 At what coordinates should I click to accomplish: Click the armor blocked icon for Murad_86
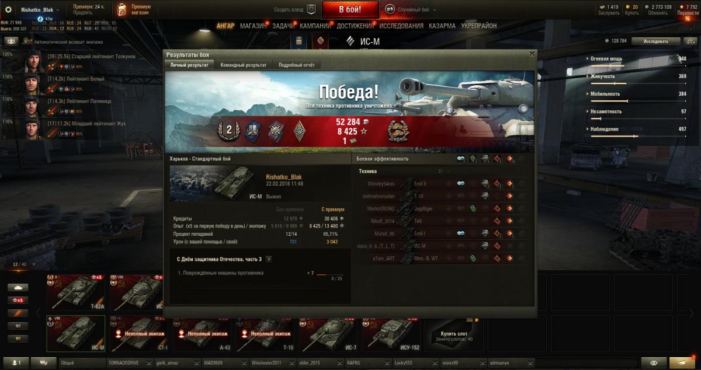485,233
